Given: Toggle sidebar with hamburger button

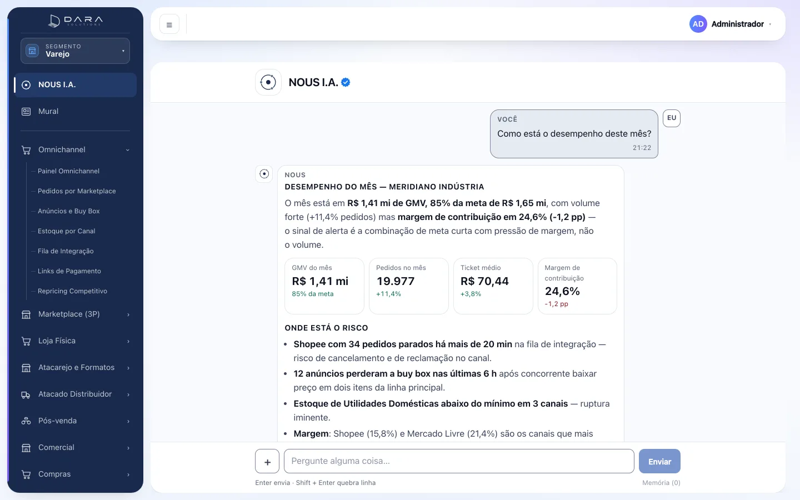Looking at the screenshot, I should pos(169,24).
